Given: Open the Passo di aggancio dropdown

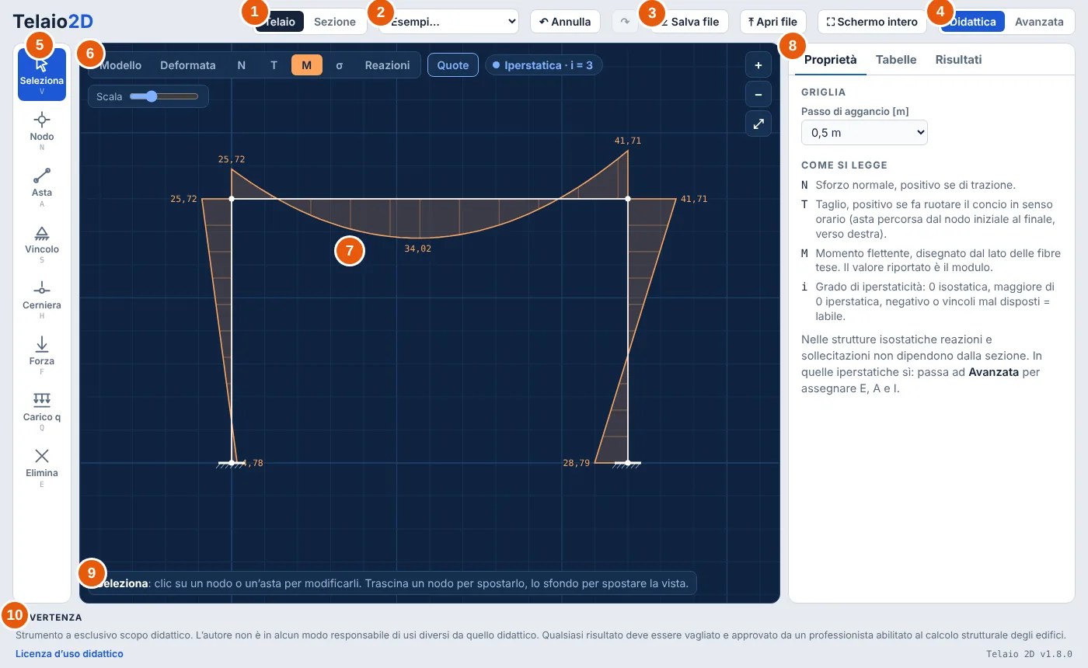Looking at the screenshot, I should point(864,133).
